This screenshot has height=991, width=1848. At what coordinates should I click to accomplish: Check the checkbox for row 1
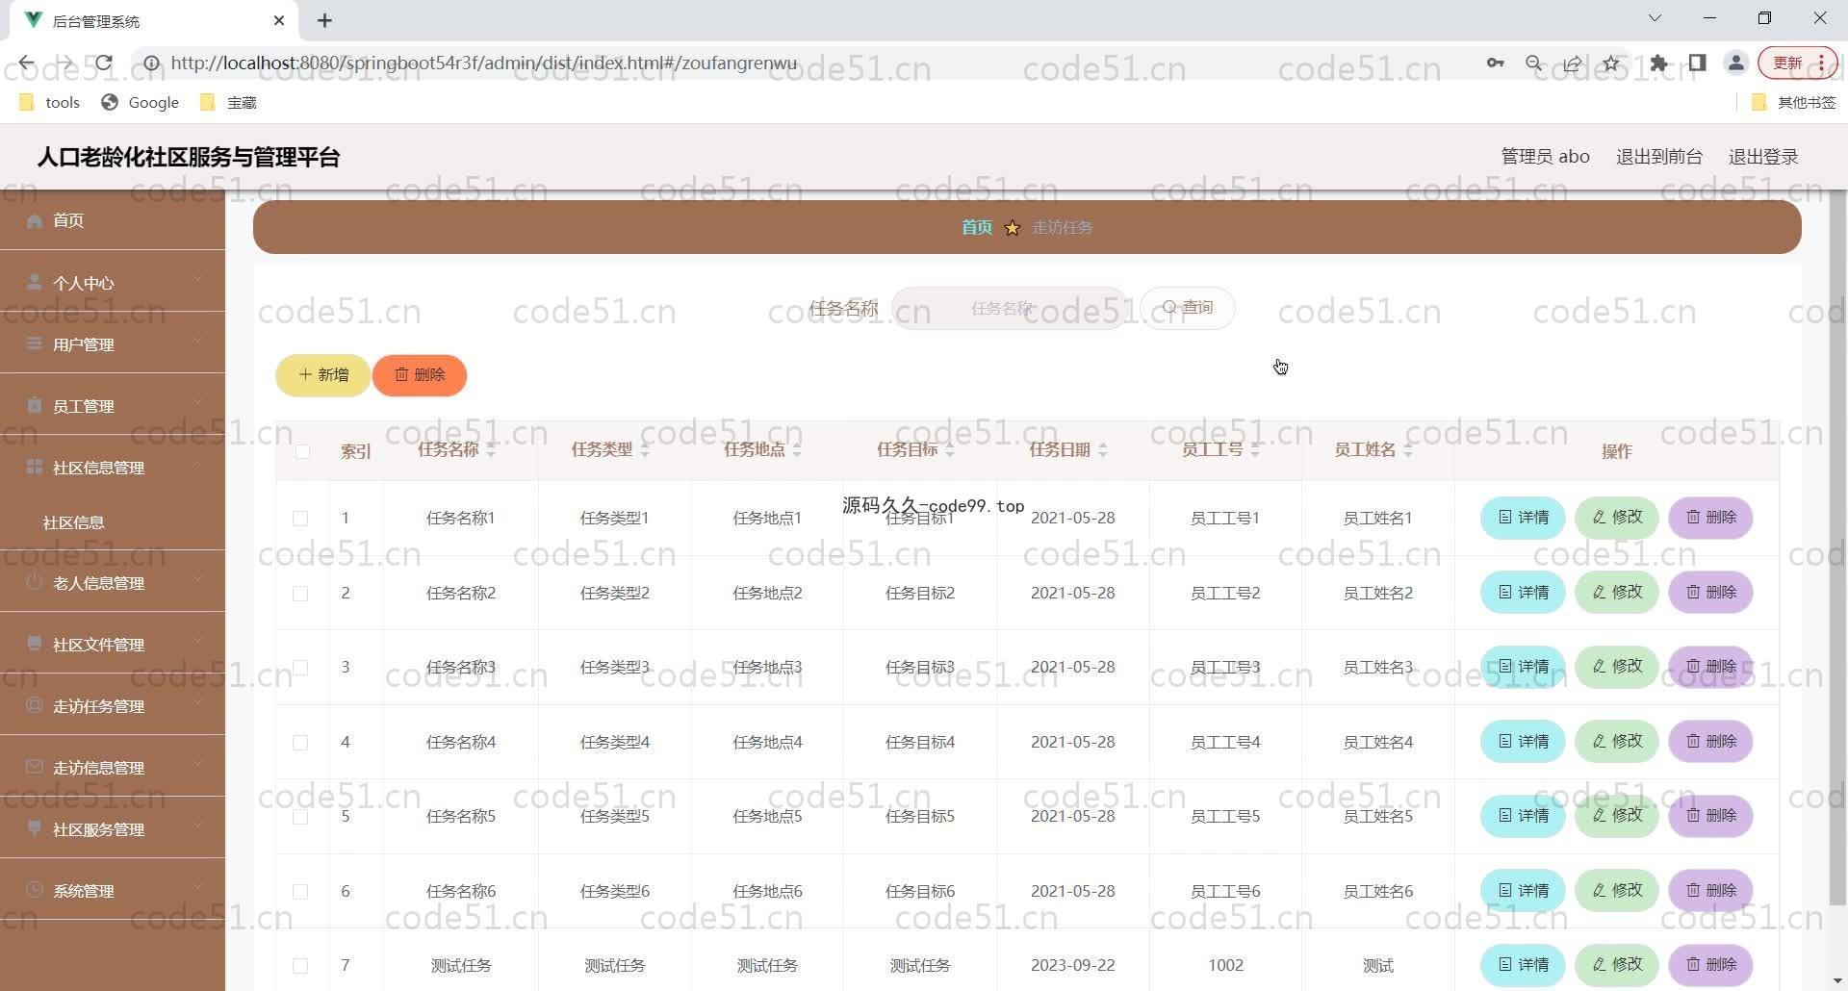tap(300, 519)
